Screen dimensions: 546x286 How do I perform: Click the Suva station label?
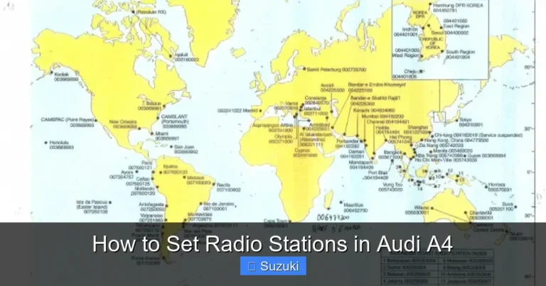pyautogui.click(x=502, y=207)
